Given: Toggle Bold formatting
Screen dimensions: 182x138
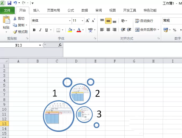Looking at the screenshot, I should click(34, 30).
